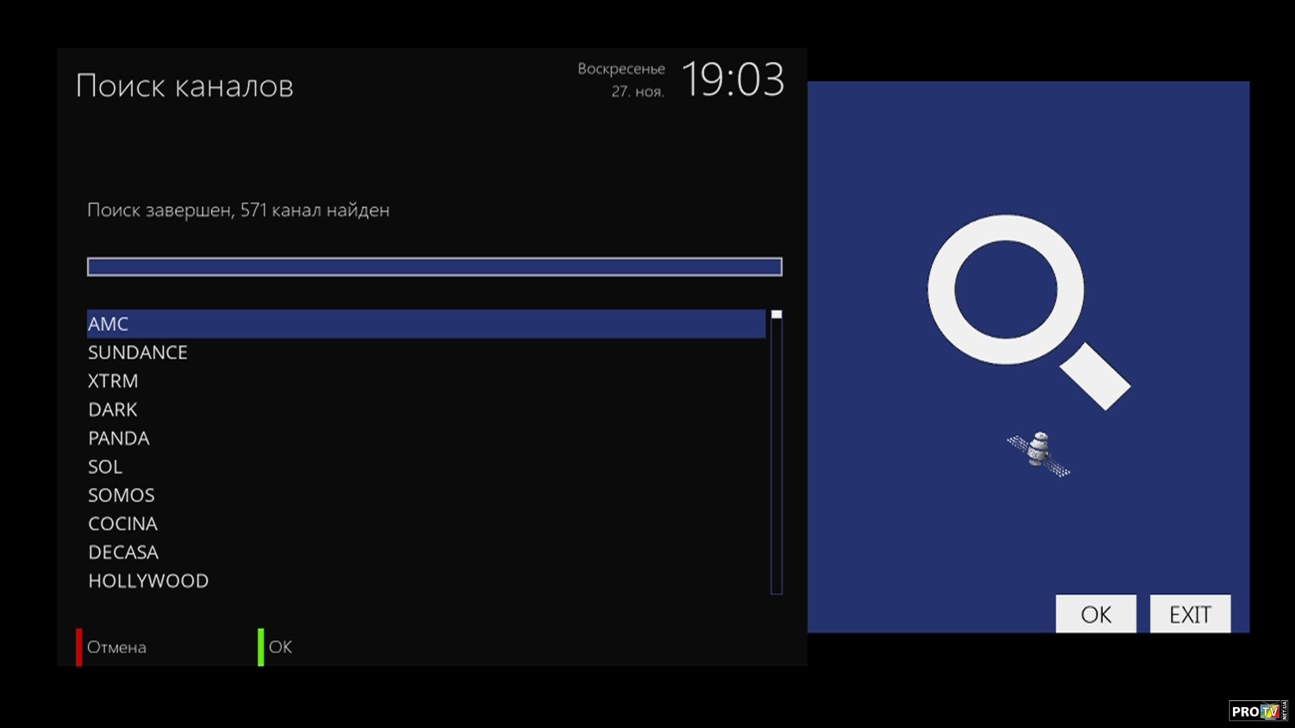Click the red Отмена color key marker

click(79, 647)
